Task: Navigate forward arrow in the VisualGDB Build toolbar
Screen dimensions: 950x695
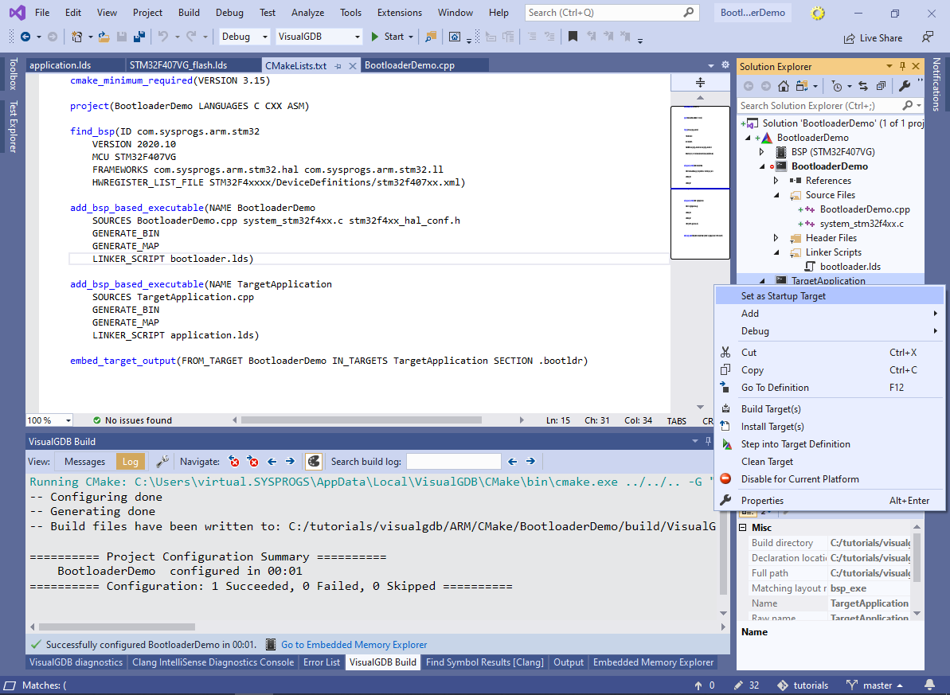Action: (x=290, y=462)
